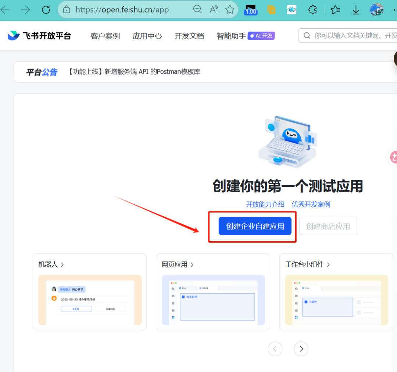
Task: Open 智能助手 menu item
Action: point(231,36)
